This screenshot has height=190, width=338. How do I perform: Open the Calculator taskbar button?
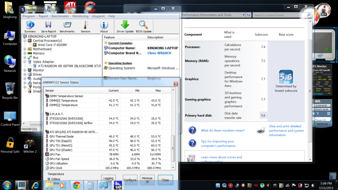tap(90, 185)
